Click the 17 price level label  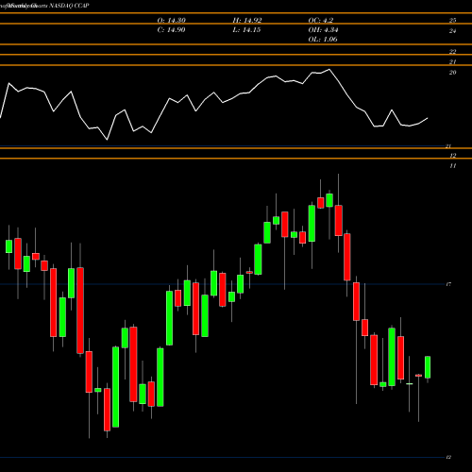[448, 284]
